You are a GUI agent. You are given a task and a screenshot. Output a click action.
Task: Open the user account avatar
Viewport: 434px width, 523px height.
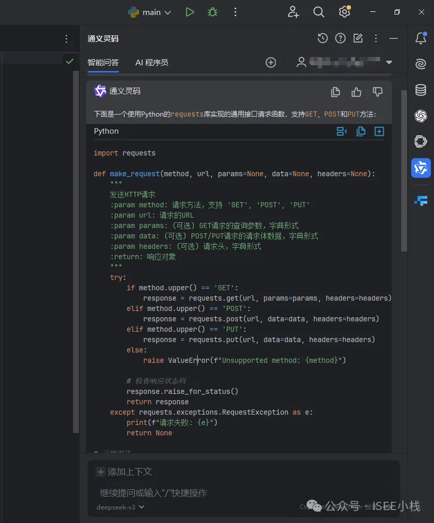[x=301, y=62]
